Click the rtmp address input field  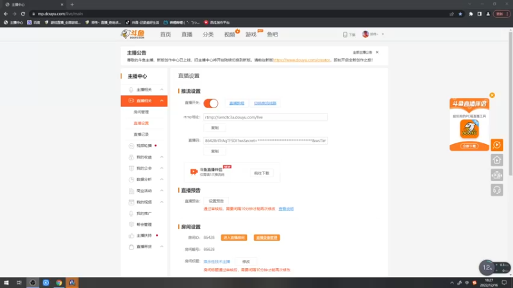pyautogui.click(x=265, y=117)
